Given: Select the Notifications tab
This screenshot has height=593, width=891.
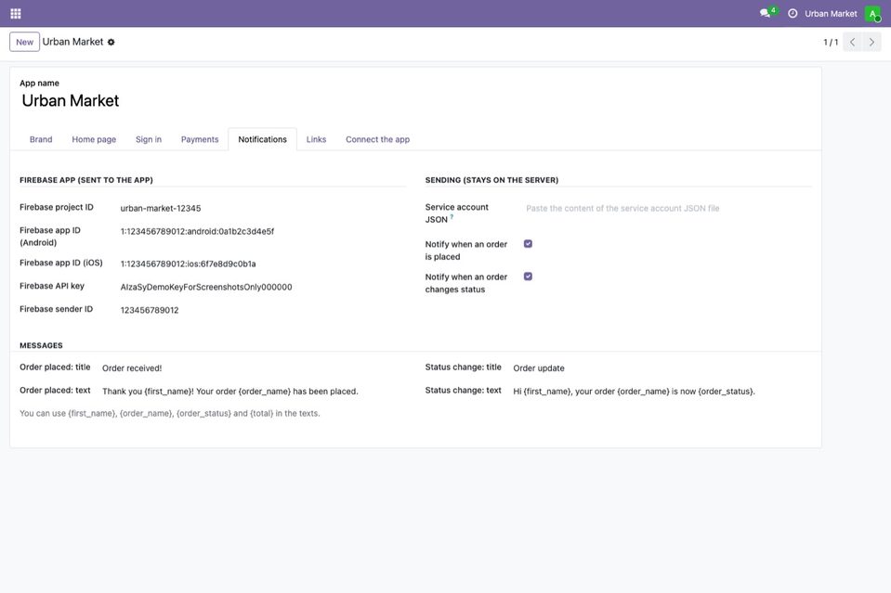Looking at the screenshot, I should [x=263, y=139].
